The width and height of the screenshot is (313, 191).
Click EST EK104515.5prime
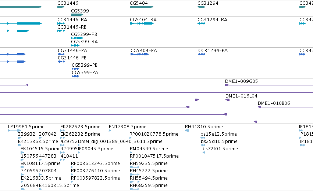[40, 149]
